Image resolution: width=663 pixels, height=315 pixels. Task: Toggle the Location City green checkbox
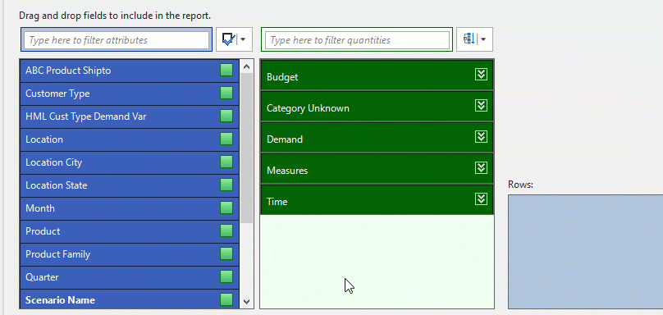[x=226, y=162]
